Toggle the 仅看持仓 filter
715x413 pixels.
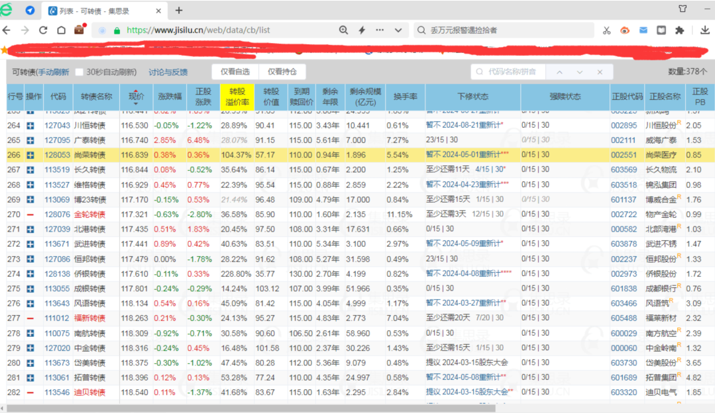[282, 72]
